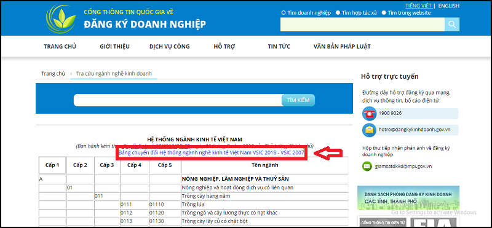Click the hotline number 1900 9026
The width and height of the screenshot is (492, 228).
pos(390,113)
